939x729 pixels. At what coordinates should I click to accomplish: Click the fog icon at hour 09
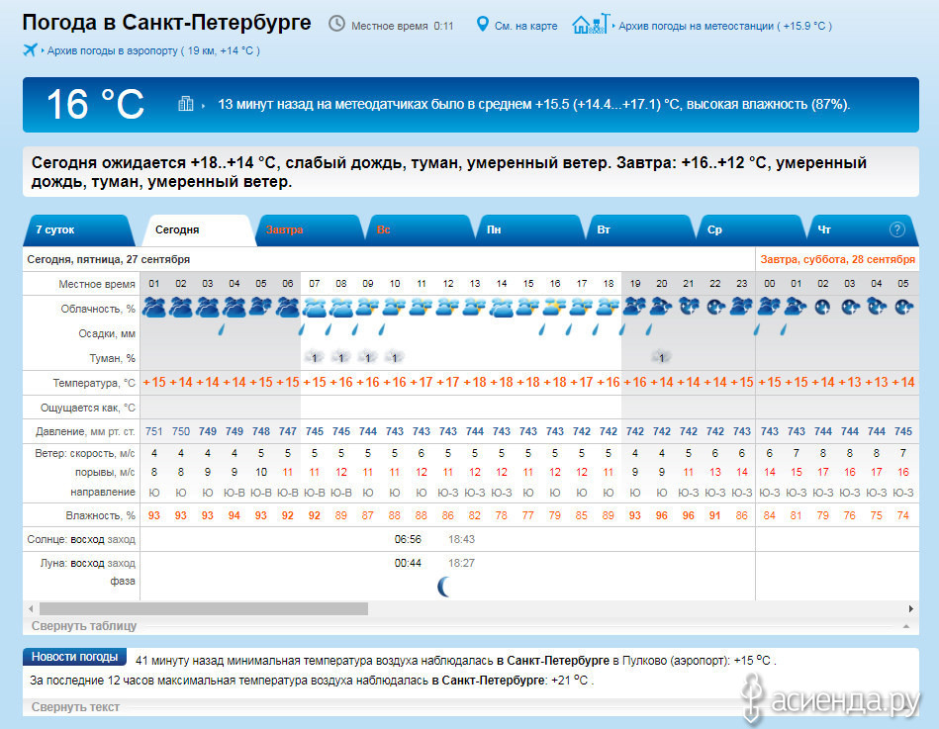(368, 357)
